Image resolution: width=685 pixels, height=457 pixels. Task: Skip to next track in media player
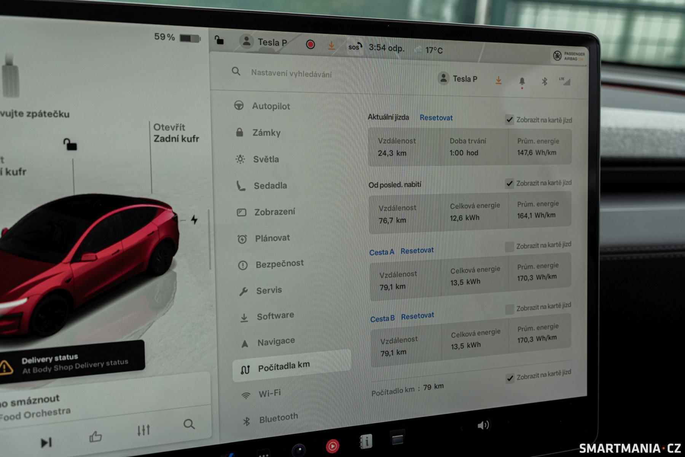46,443
